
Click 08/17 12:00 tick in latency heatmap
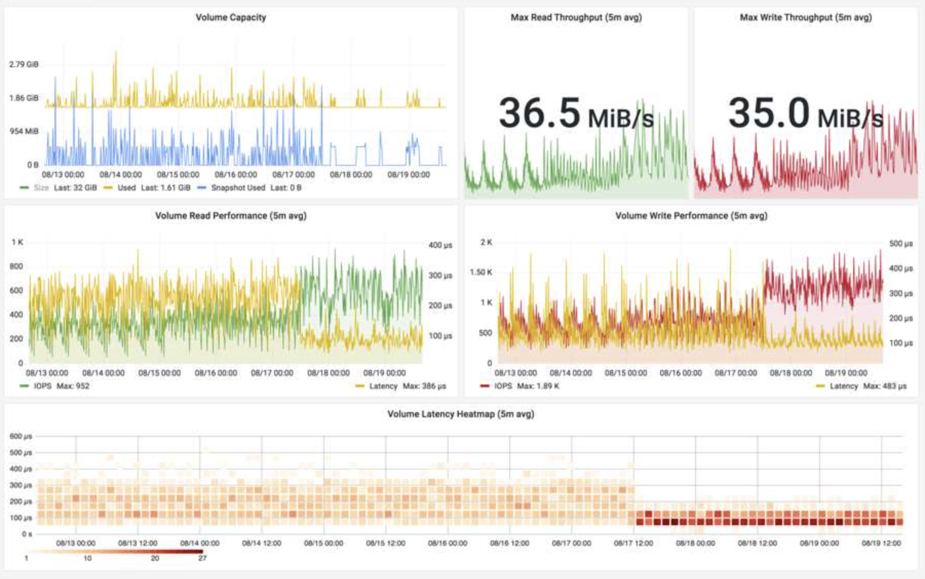(x=633, y=543)
